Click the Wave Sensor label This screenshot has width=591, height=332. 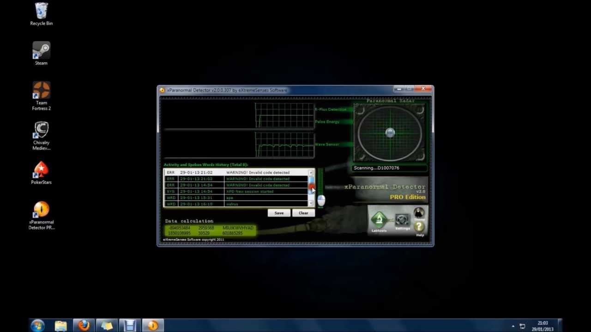pyautogui.click(x=327, y=144)
